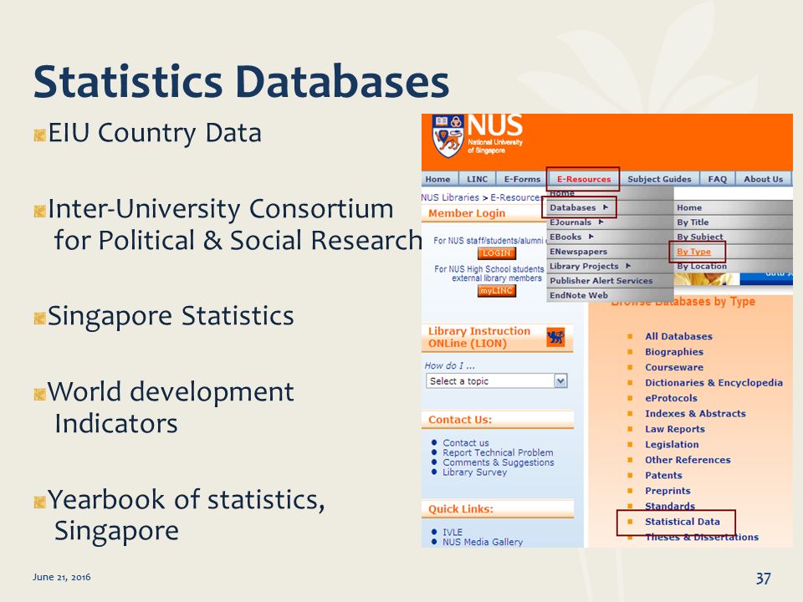Open Indexes & Abstracts link
This screenshot has width=803, height=602.
pos(695,413)
